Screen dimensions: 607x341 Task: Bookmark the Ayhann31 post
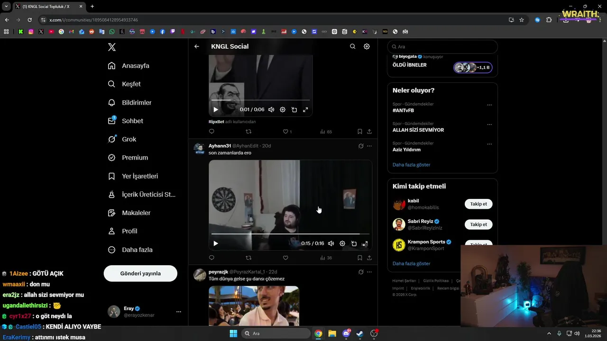(359, 258)
